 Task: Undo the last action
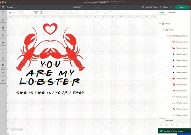10,13
